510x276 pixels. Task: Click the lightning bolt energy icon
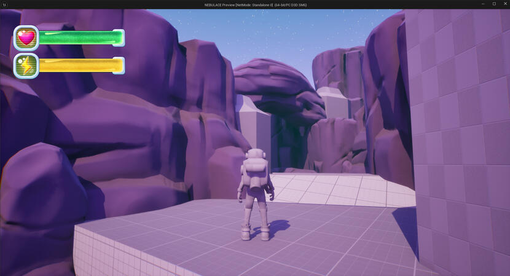tap(26, 66)
